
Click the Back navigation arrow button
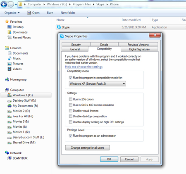[x=4, y=5]
